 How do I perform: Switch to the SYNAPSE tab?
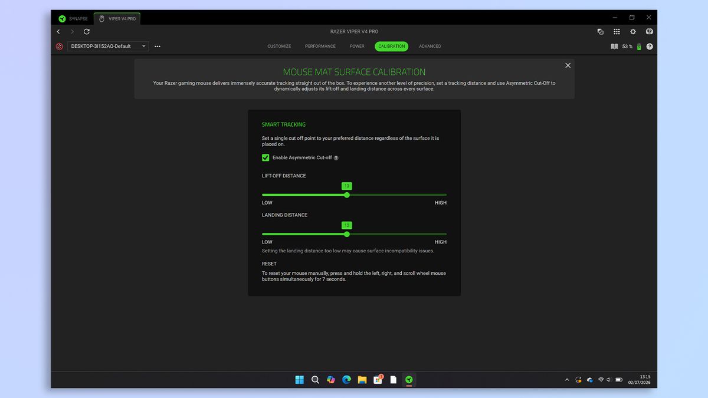(73, 18)
